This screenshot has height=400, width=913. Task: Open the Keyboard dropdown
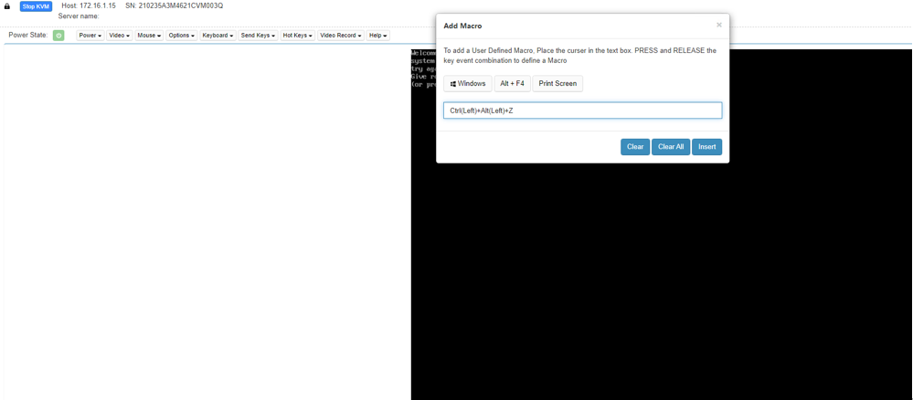point(218,36)
